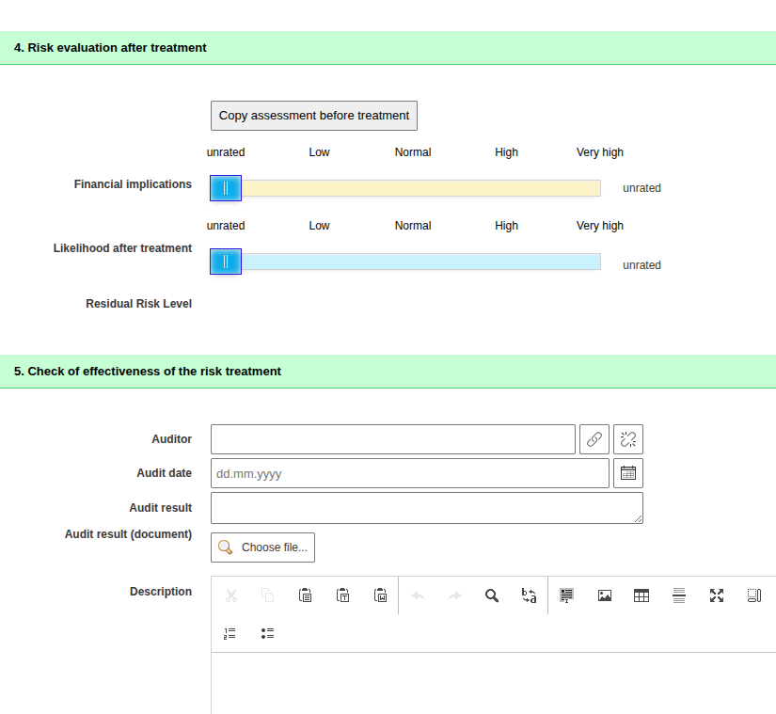Insert a horizontal line in the Description field
The width and height of the screenshot is (776, 714).
pos(679,595)
